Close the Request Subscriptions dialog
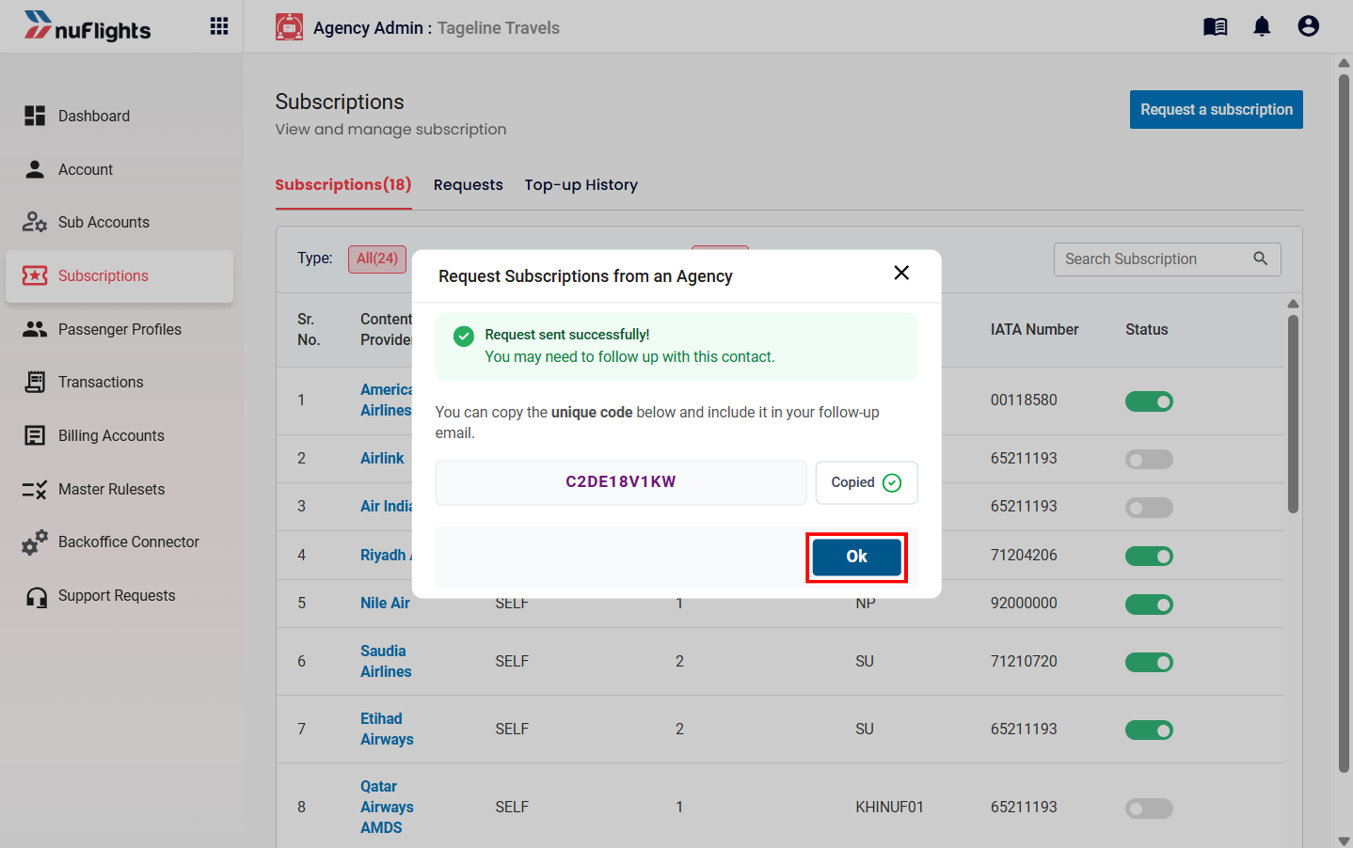 click(x=901, y=273)
